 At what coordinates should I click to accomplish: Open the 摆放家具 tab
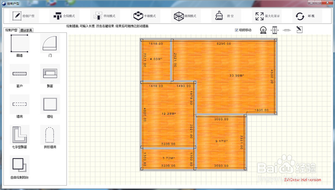pos(26,30)
